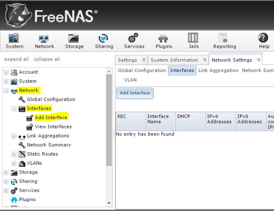Click the Static Routes tree icon
274x211 pixels.
(x=22, y=154)
